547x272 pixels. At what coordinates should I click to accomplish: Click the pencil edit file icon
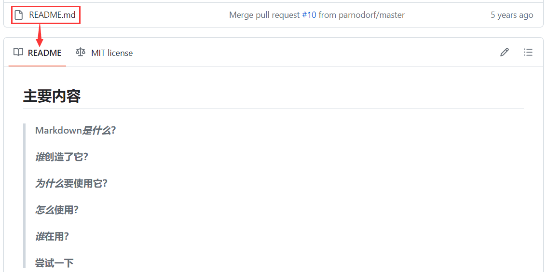[x=505, y=53]
